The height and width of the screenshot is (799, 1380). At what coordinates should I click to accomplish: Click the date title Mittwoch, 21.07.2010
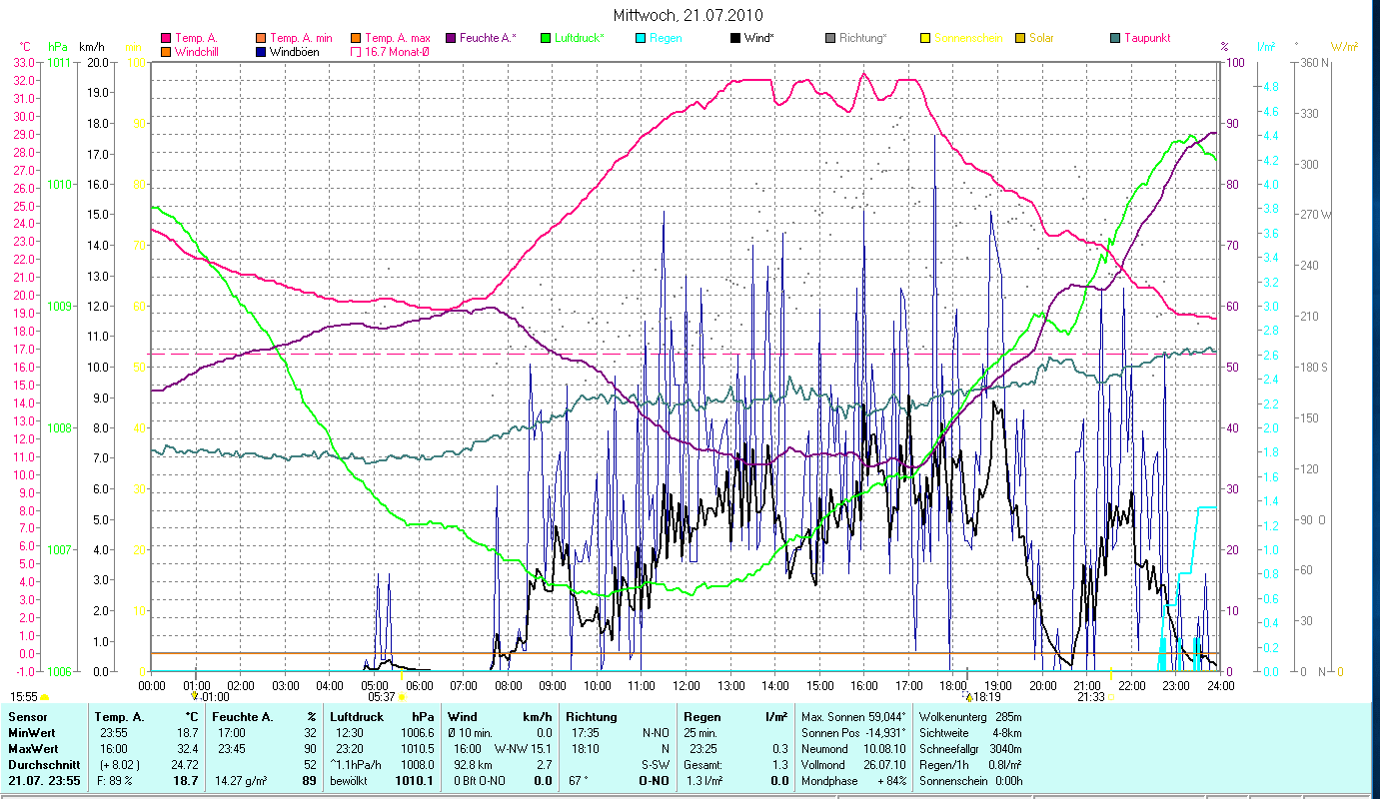tap(689, 15)
